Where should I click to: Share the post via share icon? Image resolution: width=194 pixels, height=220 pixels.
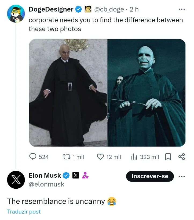click(182, 156)
